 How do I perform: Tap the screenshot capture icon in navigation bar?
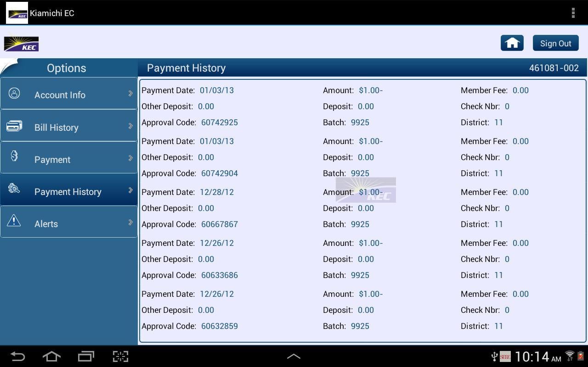coord(120,356)
